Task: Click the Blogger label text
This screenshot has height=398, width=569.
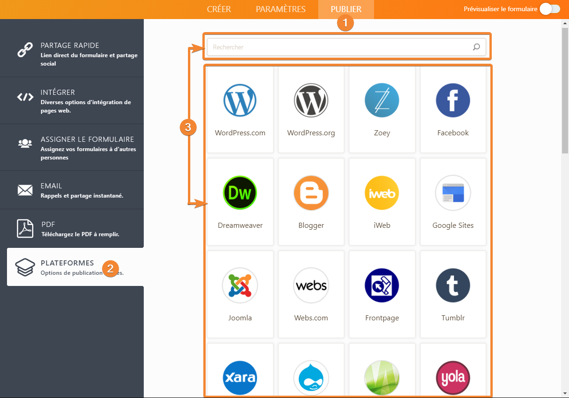Action: 311,226
